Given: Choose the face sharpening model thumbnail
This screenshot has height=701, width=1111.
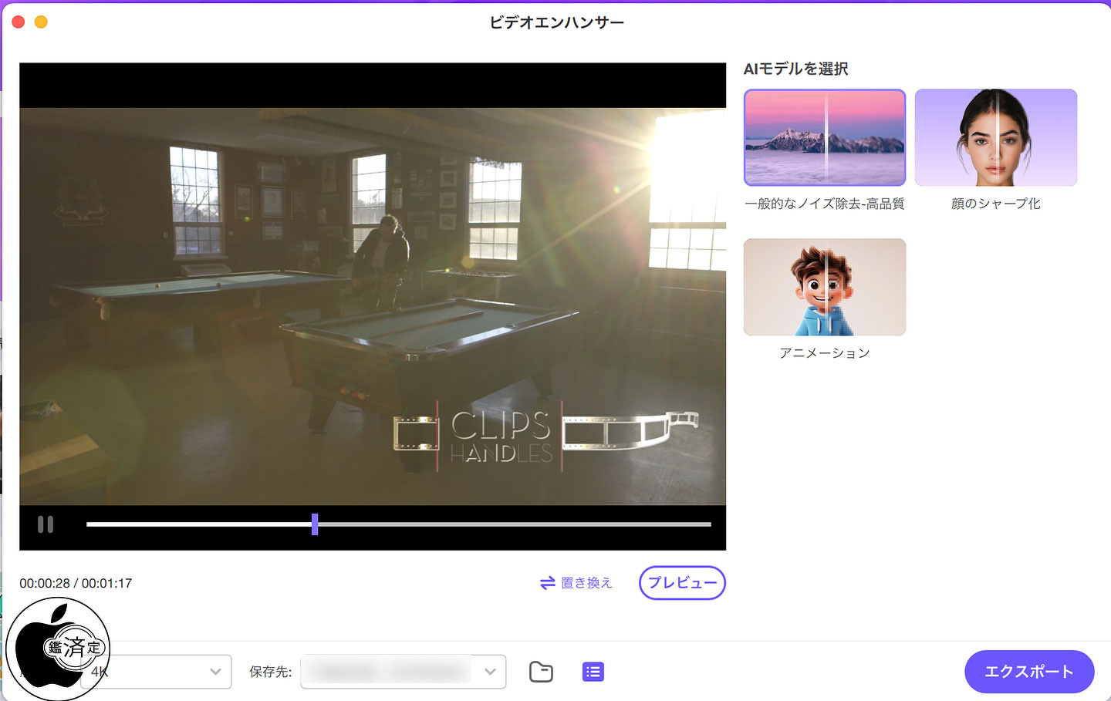Looking at the screenshot, I should click(x=995, y=137).
